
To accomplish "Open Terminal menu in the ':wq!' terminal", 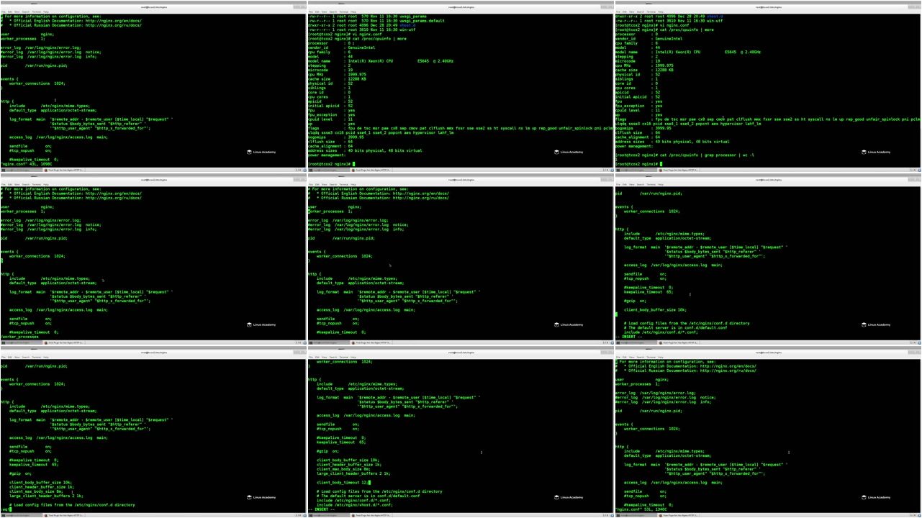I will pyautogui.click(x=36, y=357).
